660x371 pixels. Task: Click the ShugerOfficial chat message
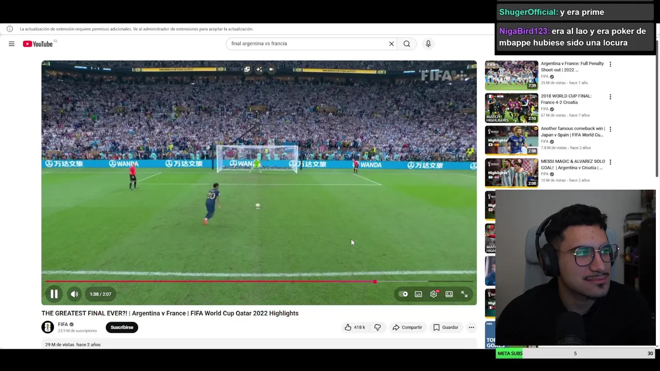click(575, 12)
